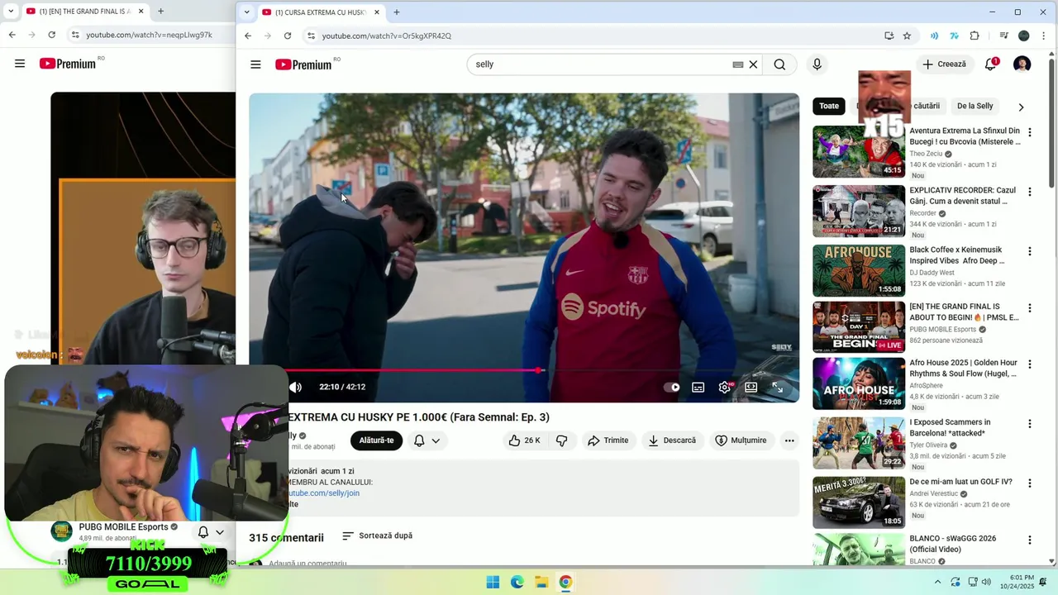Send Super Thanks via Mulțumire button
1058x595 pixels.
[x=741, y=440]
